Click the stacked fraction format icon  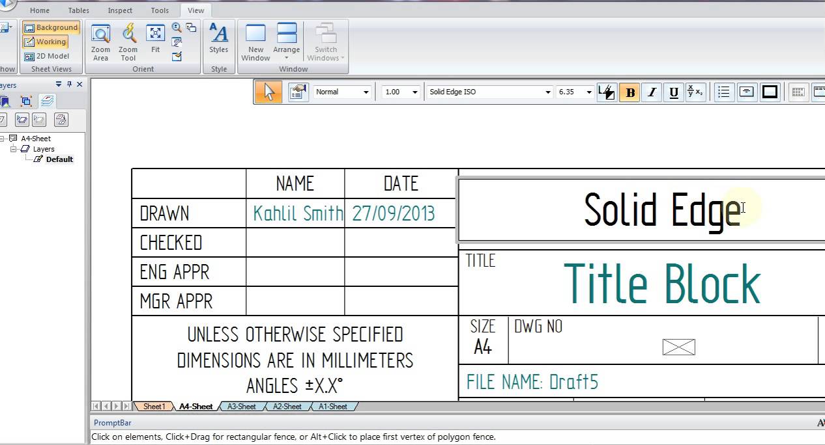coord(695,92)
